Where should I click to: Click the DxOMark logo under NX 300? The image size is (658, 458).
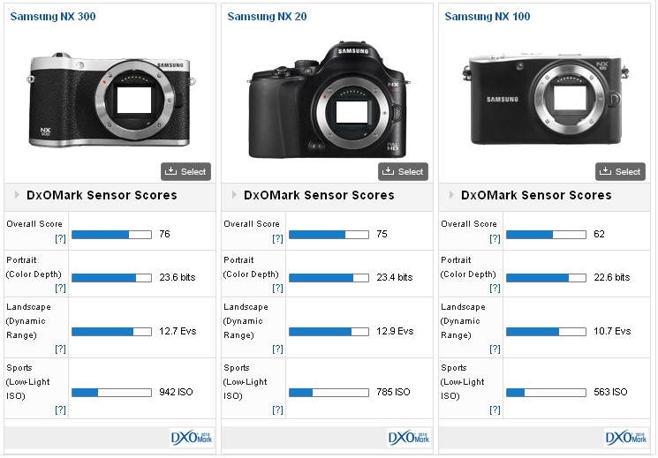[x=192, y=438]
